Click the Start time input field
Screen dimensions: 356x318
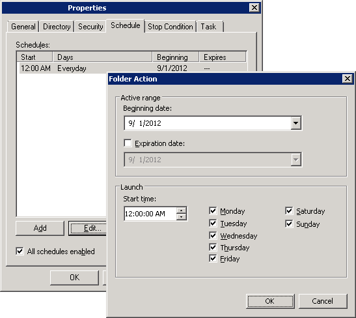(x=150, y=214)
